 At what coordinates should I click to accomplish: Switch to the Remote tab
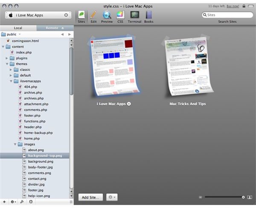(x=55, y=28)
